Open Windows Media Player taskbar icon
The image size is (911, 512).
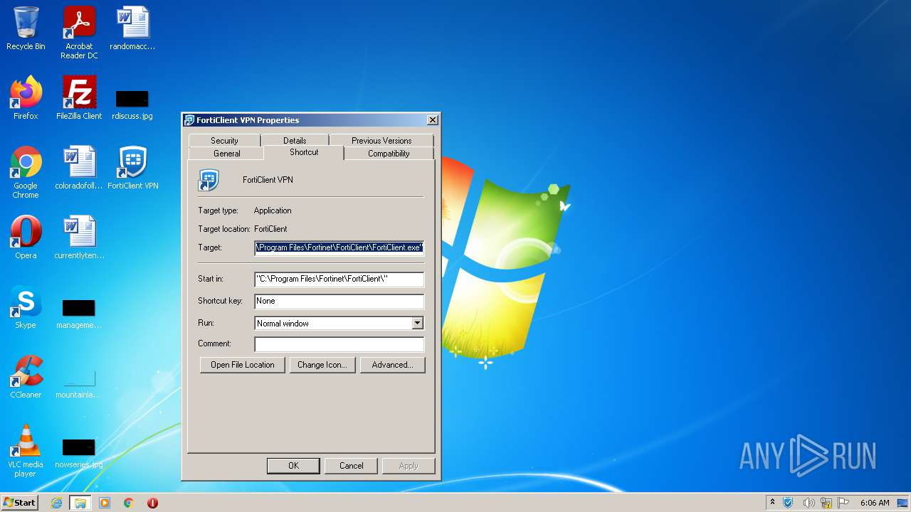coord(105,503)
